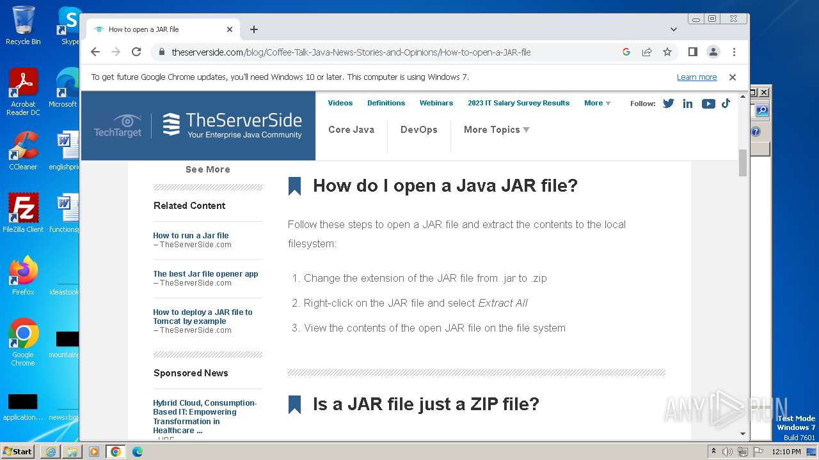
Task: Open Windows Media Player taskbar icon
Action: [x=94, y=452]
